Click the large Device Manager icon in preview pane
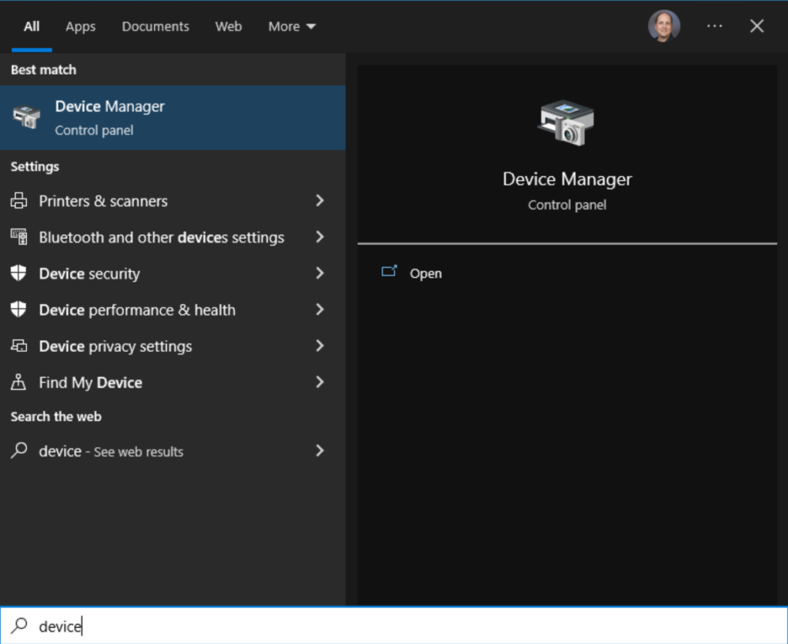The height and width of the screenshot is (644, 788). (566, 122)
